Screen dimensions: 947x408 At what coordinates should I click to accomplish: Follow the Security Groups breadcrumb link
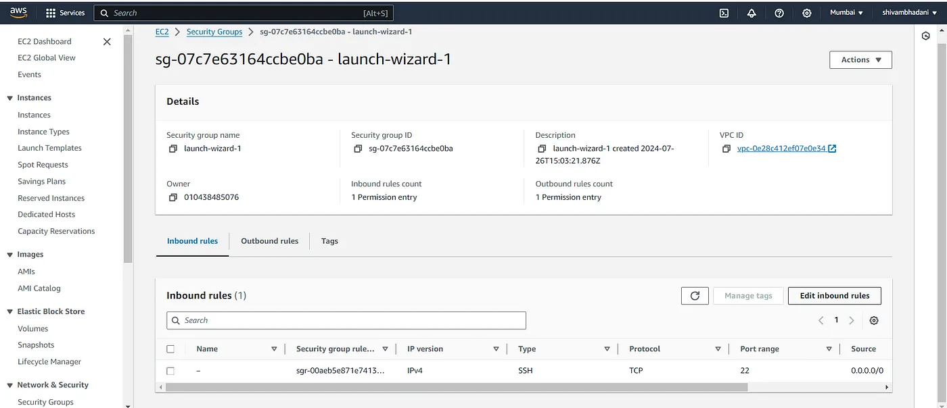[x=214, y=32]
